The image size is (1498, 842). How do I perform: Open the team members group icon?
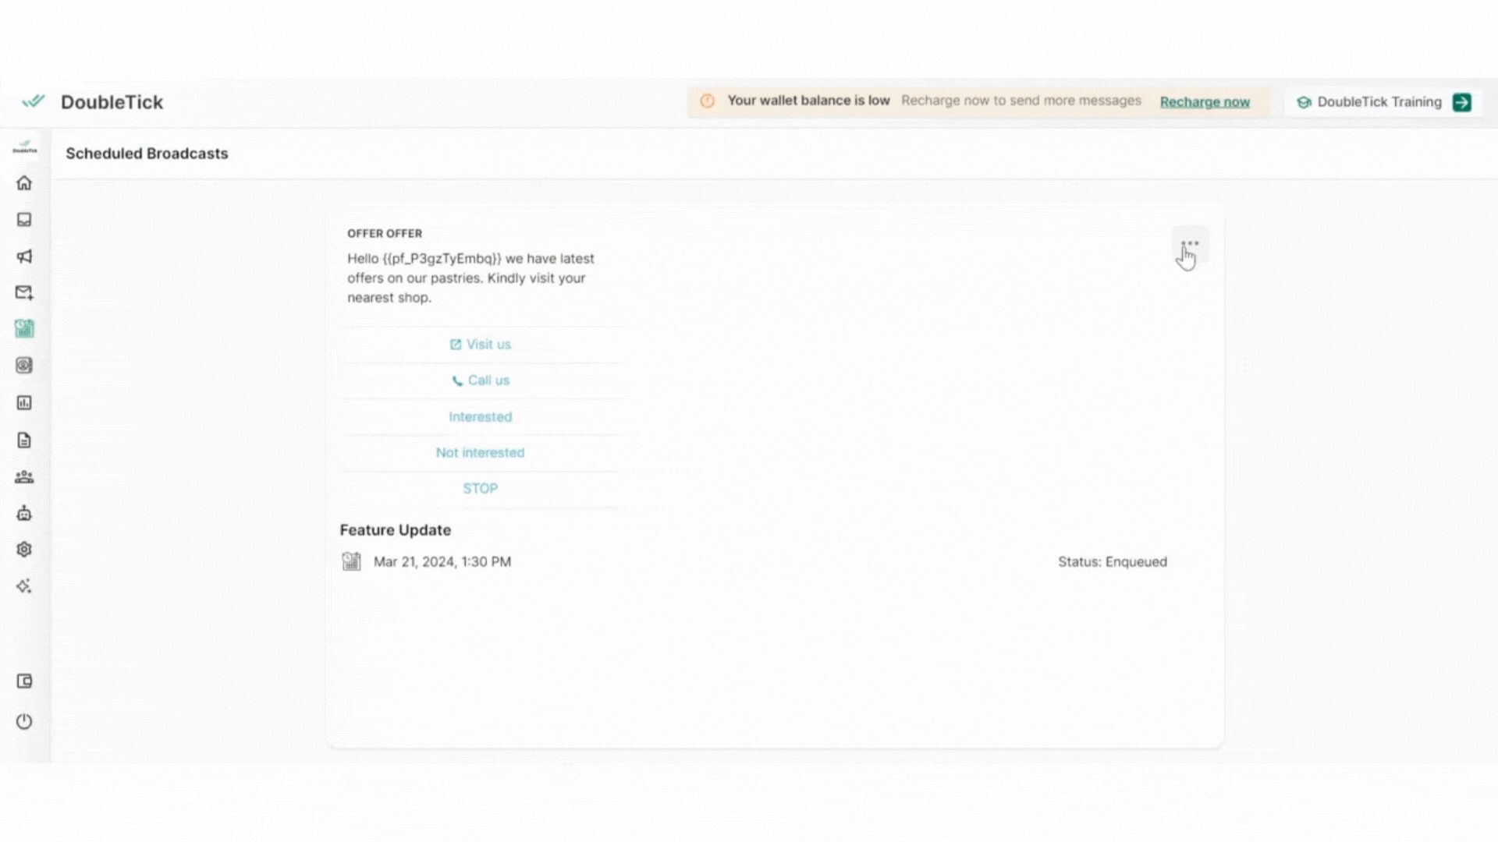point(24,477)
